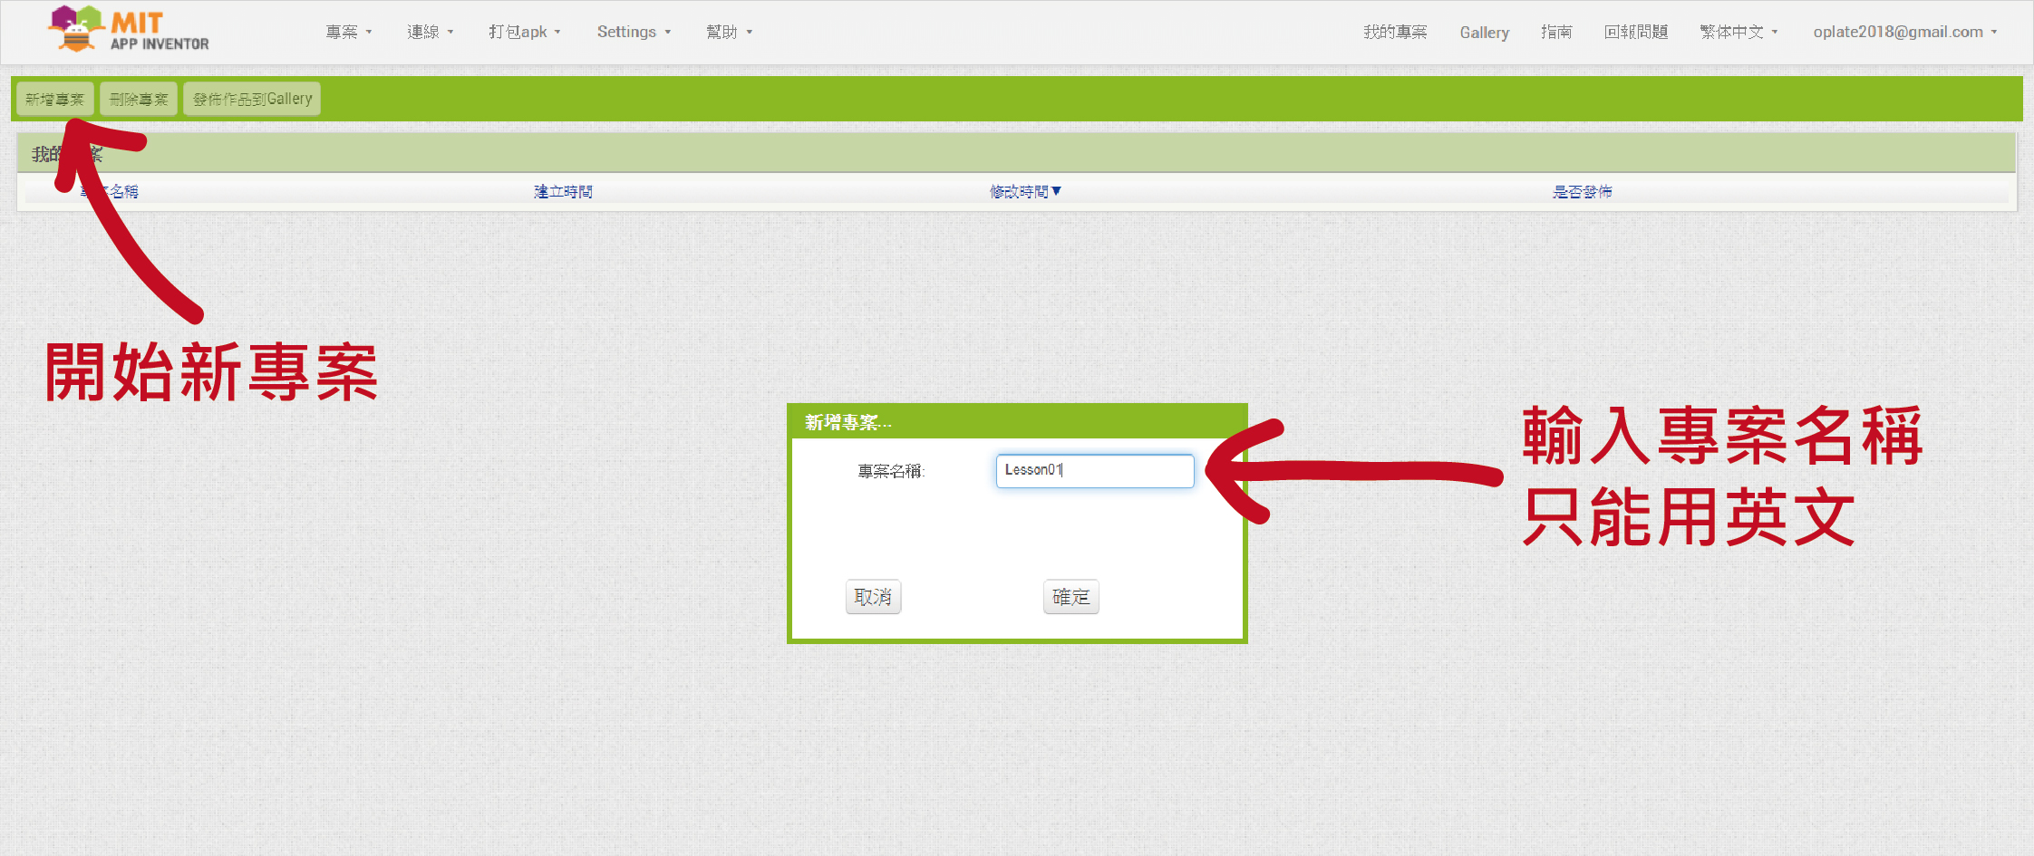Sort by 是否發佈 column header
This screenshot has width=2034, height=856.
click(1582, 191)
